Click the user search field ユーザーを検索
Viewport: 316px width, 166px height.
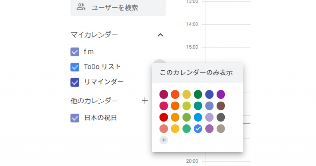pyautogui.click(x=118, y=8)
